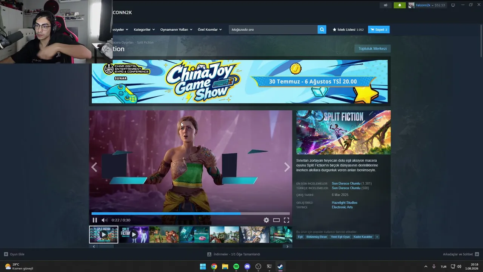Image resolution: width=483 pixels, height=272 pixels.
Task: Open İndirmeler downloads status
Action: 234,254
